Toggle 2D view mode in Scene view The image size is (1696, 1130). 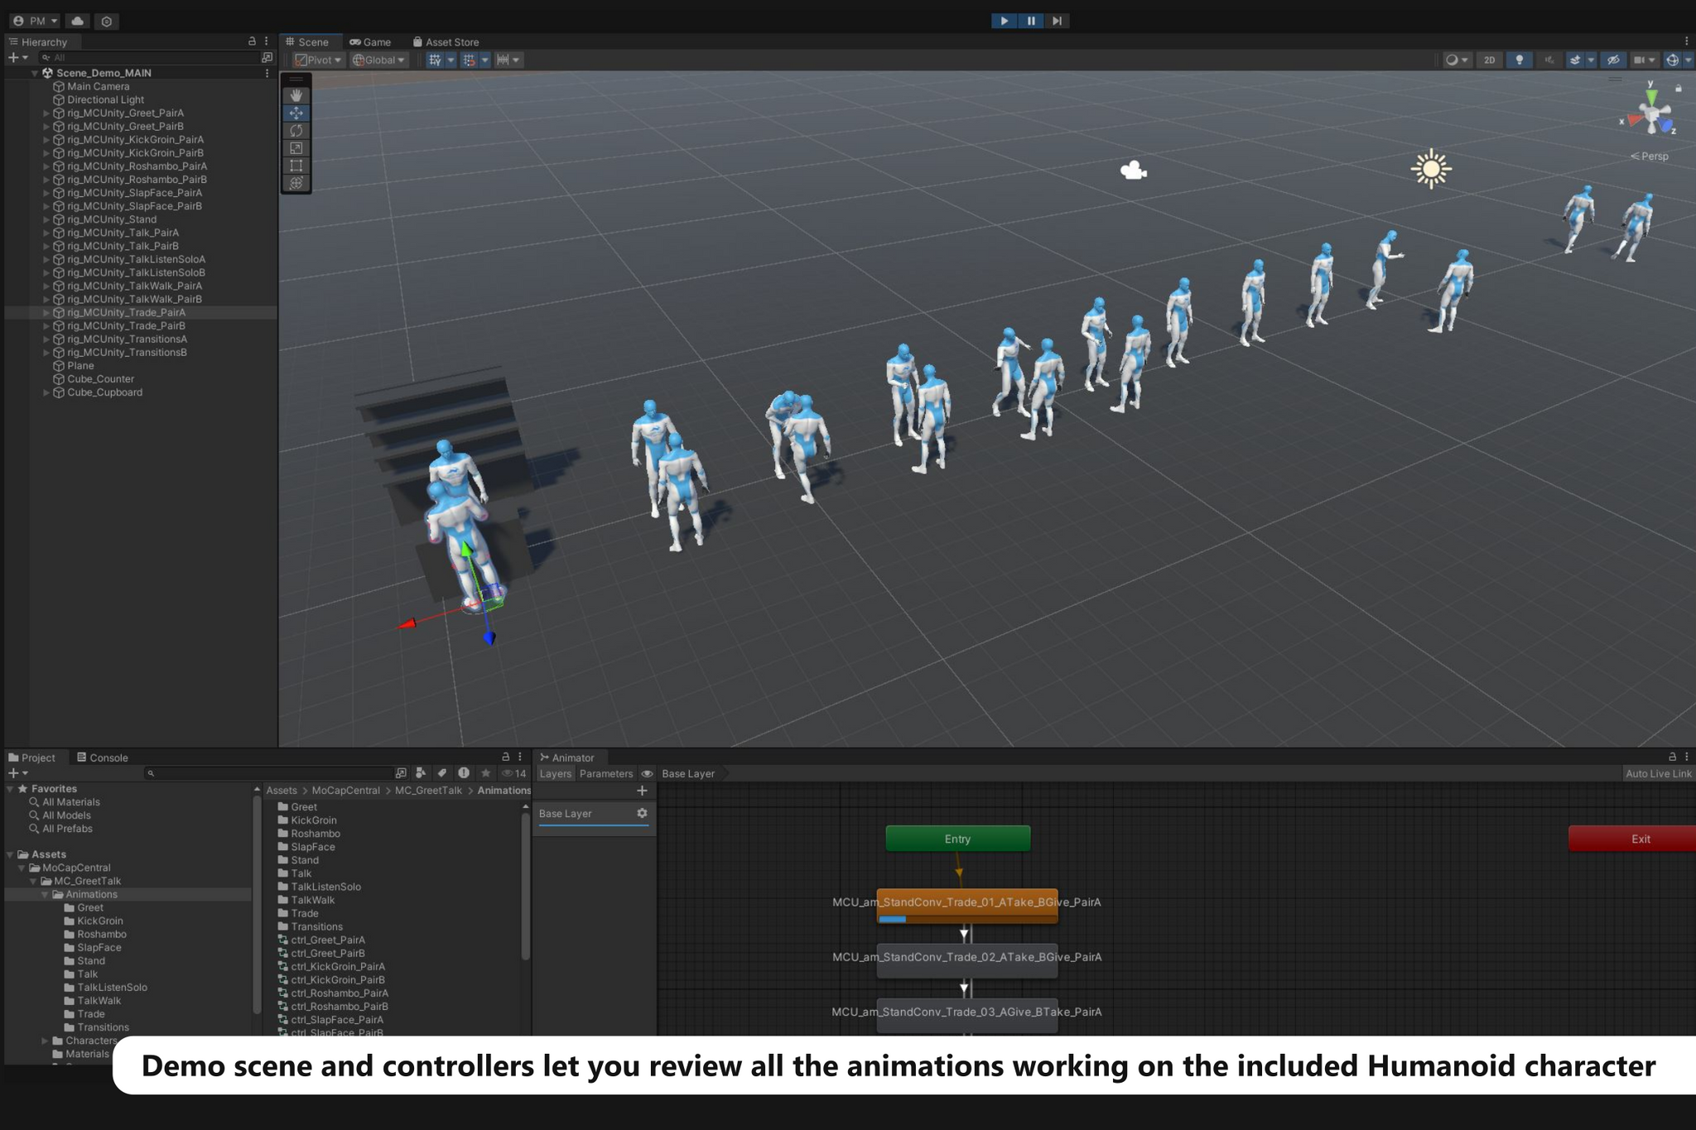(x=1489, y=60)
